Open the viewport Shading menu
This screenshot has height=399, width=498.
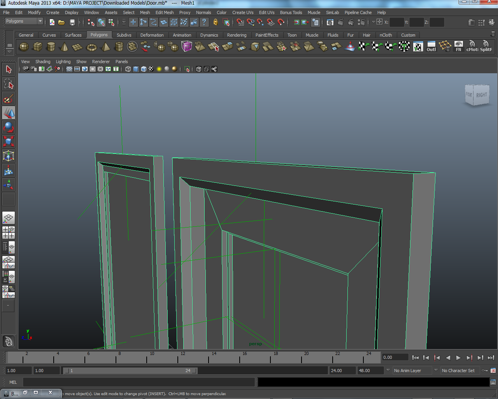click(43, 62)
